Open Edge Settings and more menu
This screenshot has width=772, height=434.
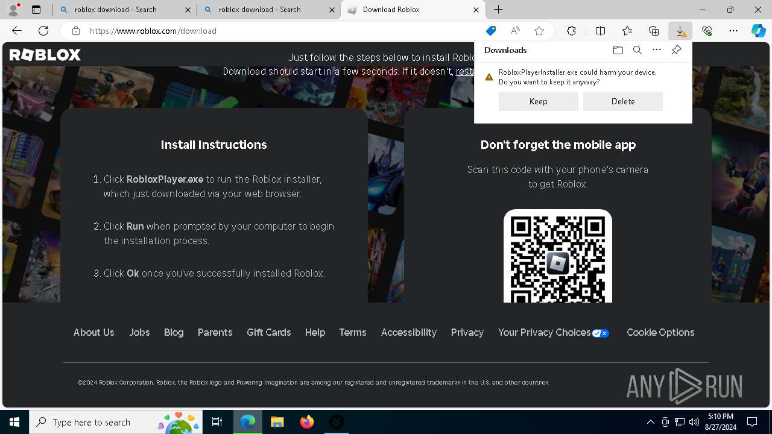tap(733, 31)
